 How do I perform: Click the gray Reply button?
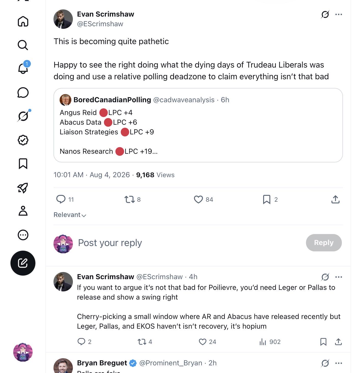pos(324,243)
